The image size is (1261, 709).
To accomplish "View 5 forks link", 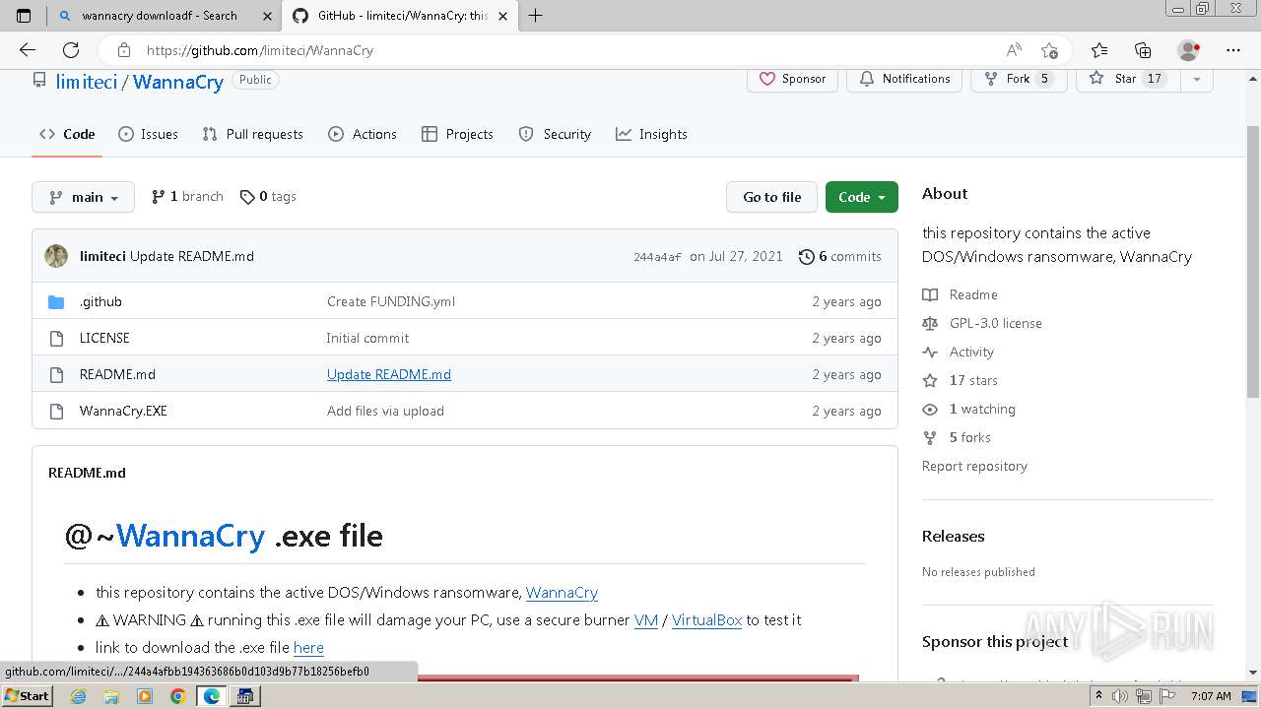I will (957, 437).
